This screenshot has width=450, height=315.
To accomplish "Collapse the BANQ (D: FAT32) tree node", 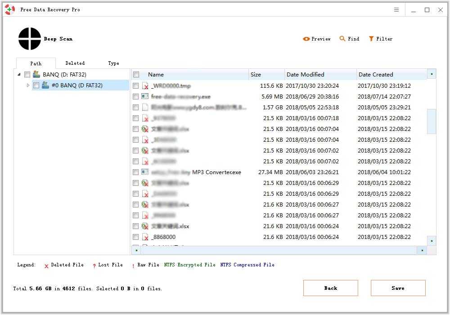I will click(19, 75).
